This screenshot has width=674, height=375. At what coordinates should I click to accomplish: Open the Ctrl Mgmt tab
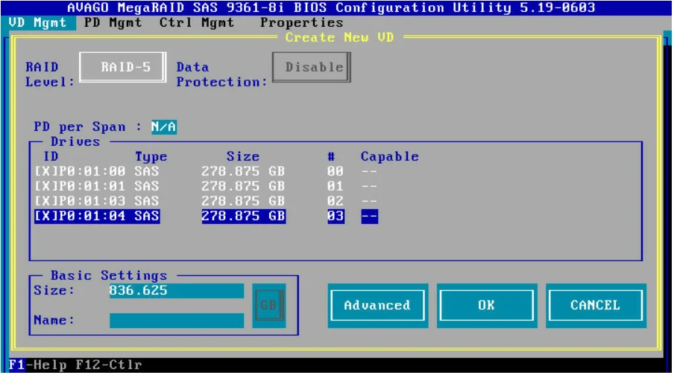point(196,23)
